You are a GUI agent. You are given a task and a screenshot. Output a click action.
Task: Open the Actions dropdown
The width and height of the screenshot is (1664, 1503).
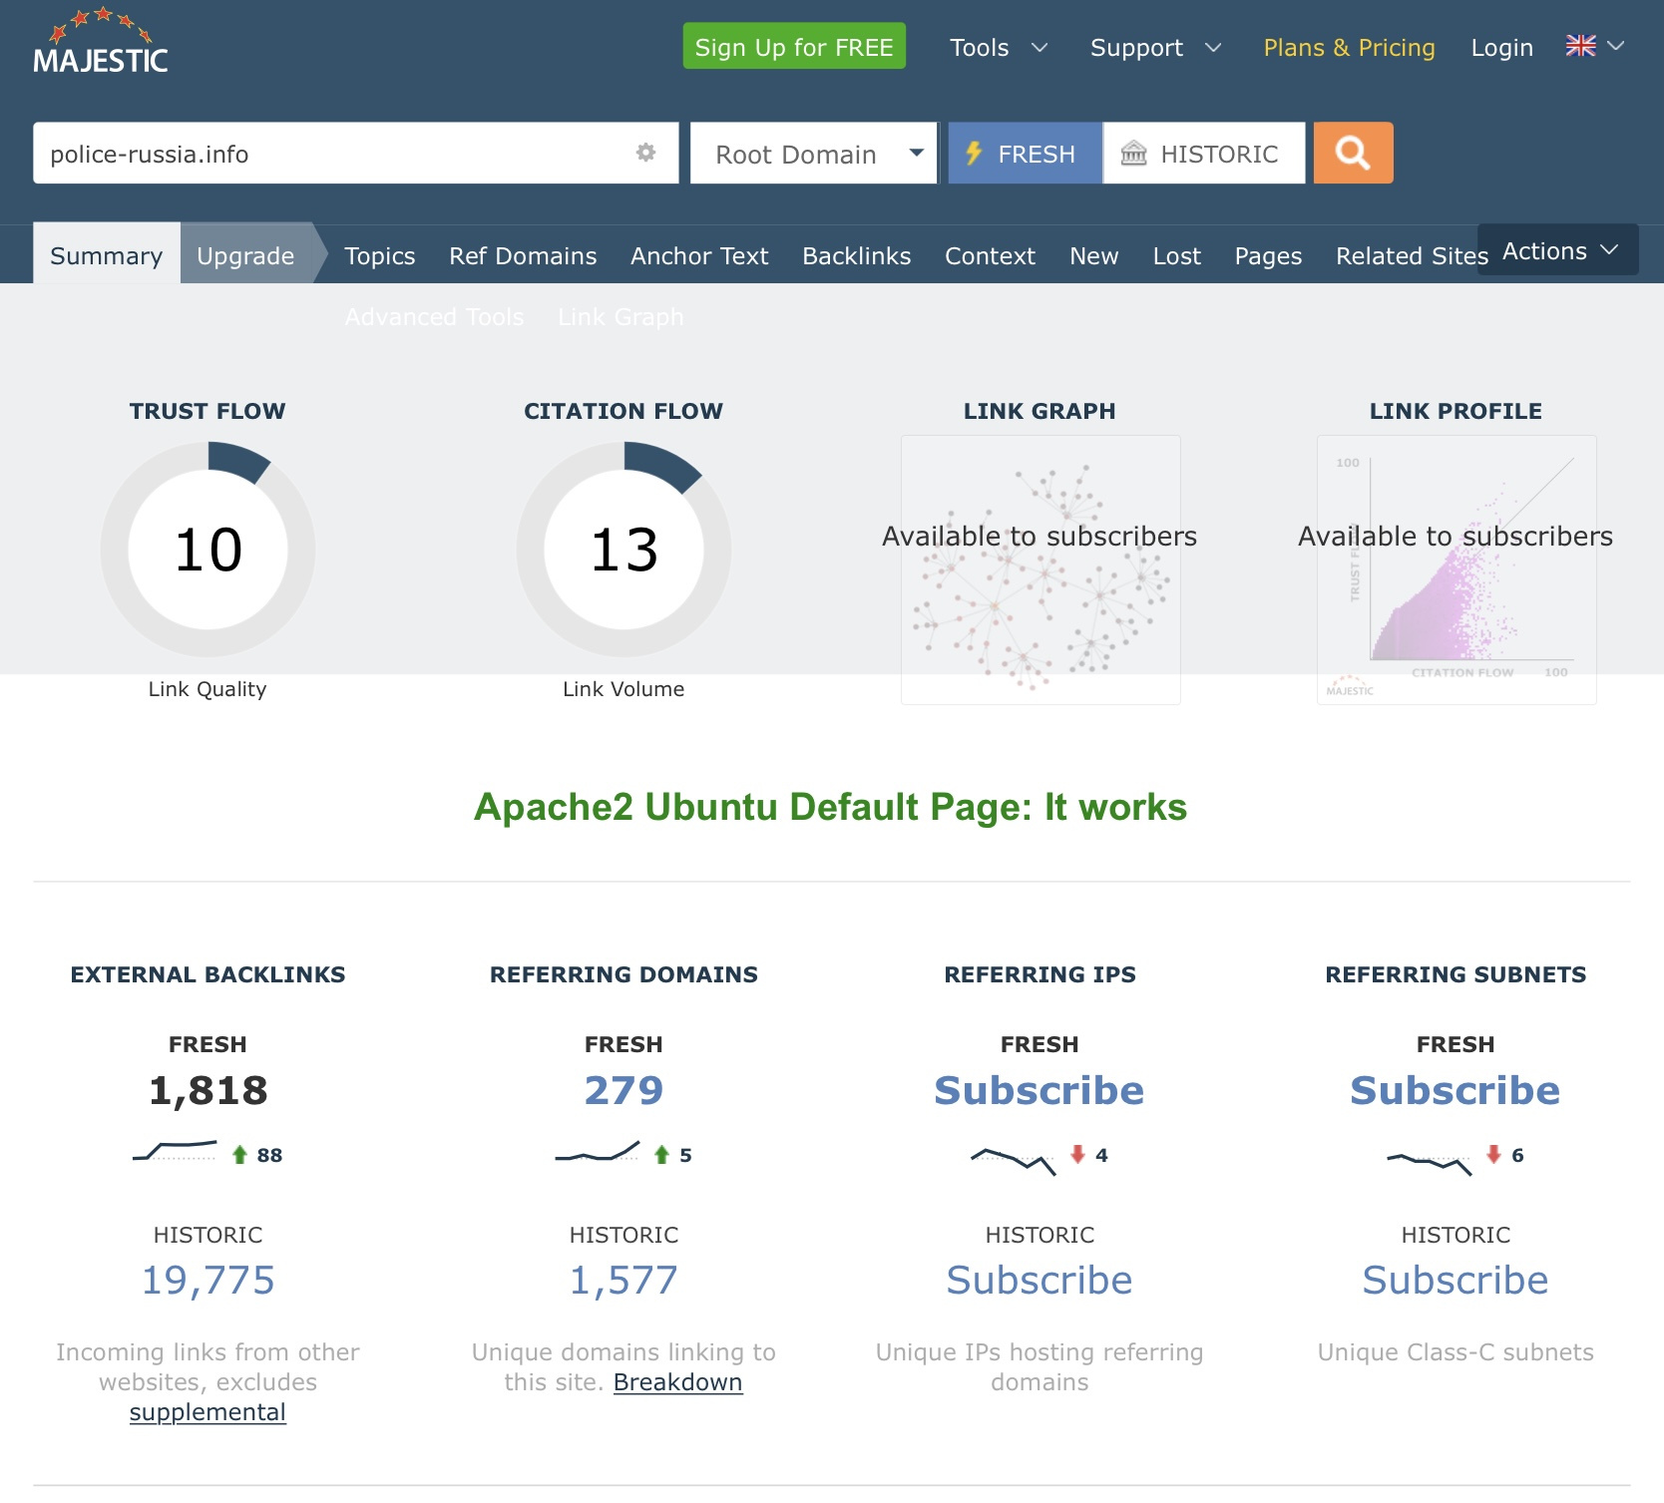pyautogui.click(x=1558, y=250)
